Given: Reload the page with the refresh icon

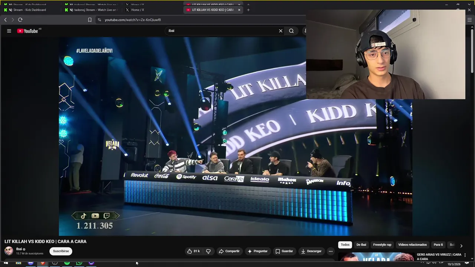Looking at the screenshot, I should point(20,20).
